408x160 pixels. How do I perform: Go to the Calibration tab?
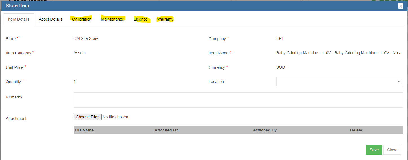pos(82,19)
